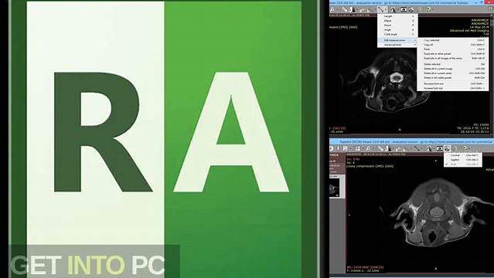The image size is (494, 278).
Task: Expand the Advanced tools submenu
Action: click(x=397, y=45)
